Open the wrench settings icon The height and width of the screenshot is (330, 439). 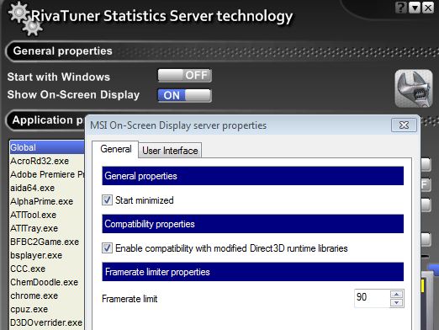414,88
